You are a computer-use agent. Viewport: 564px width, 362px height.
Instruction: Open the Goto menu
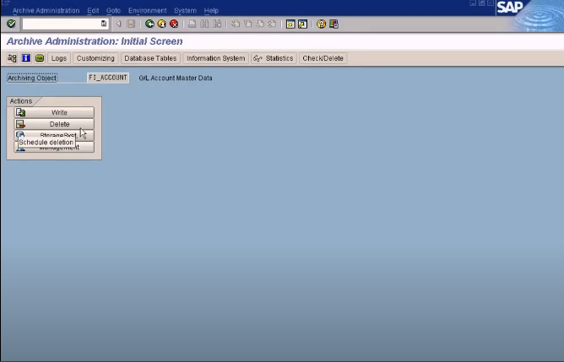(113, 10)
